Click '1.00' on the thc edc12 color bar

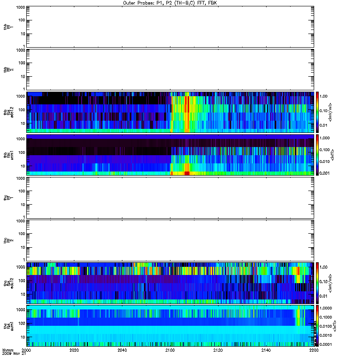pyautogui.click(x=323, y=267)
